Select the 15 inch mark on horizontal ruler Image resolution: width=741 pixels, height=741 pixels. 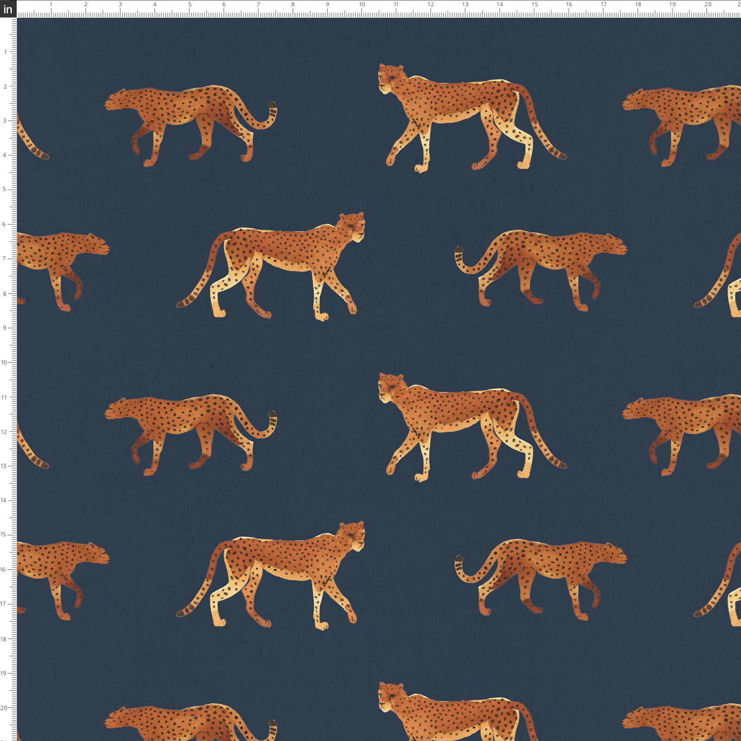coord(534,5)
